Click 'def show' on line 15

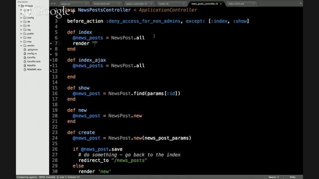pos(78,88)
